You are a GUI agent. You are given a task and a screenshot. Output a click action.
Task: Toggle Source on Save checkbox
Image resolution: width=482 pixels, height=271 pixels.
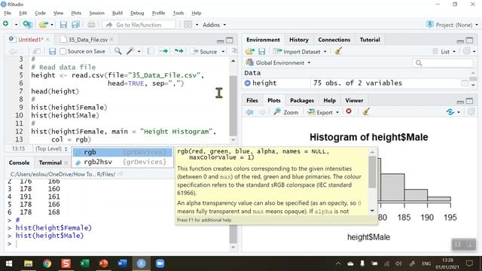tap(63, 51)
